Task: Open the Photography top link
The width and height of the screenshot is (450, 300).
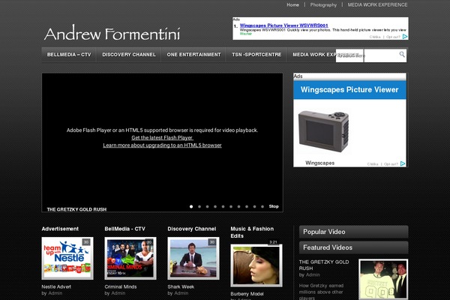Action: [323, 5]
